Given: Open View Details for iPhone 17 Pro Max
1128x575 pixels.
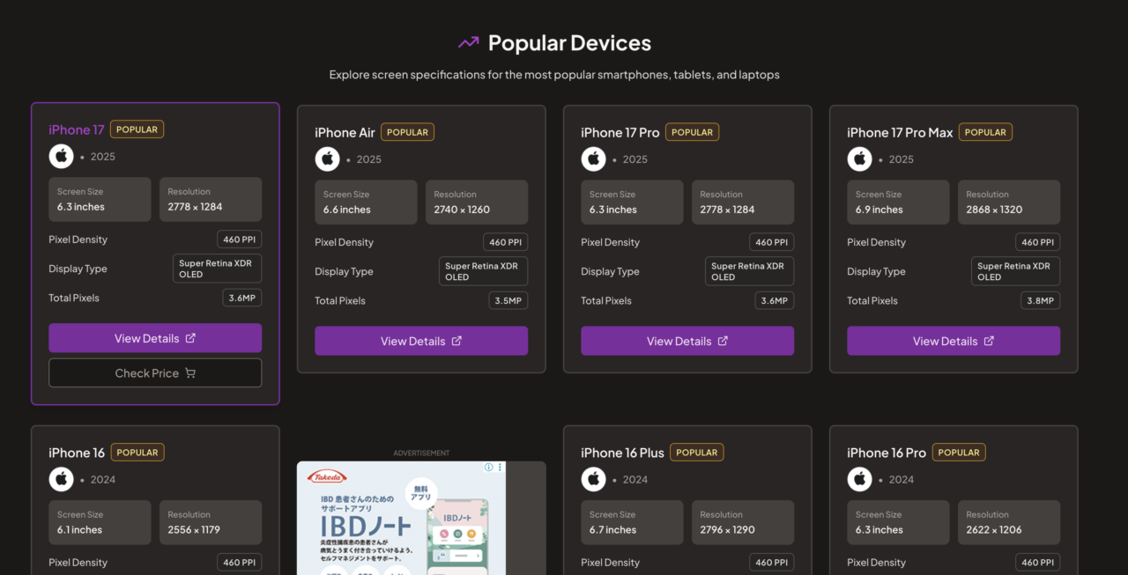Looking at the screenshot, I should click(x=954, y=341).
